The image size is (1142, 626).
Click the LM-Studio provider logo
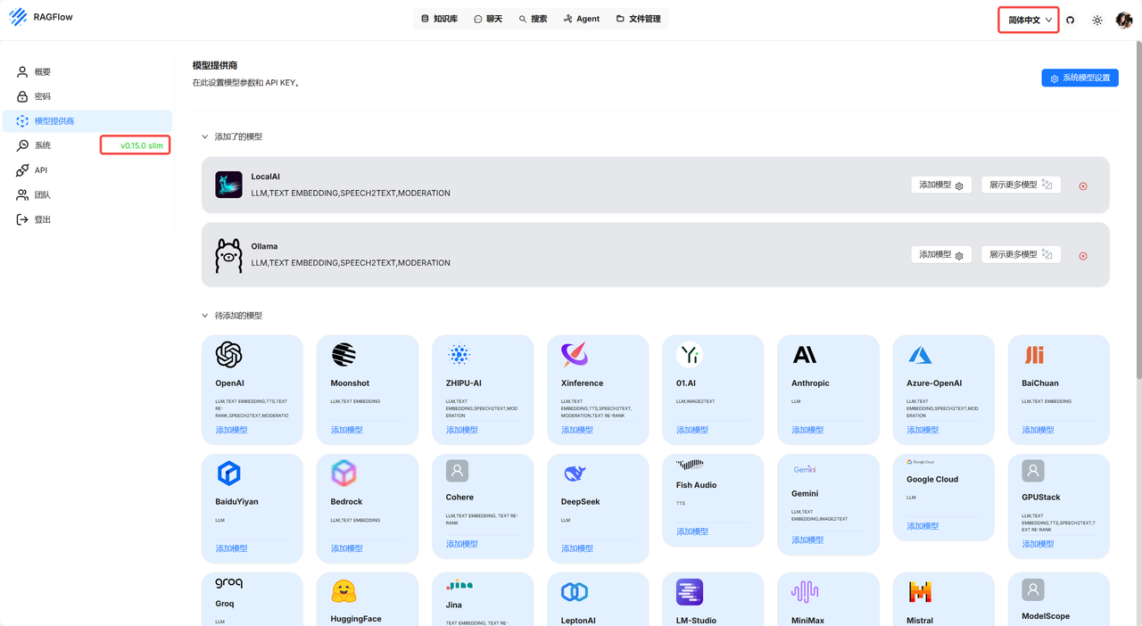(x=690, y=592)
